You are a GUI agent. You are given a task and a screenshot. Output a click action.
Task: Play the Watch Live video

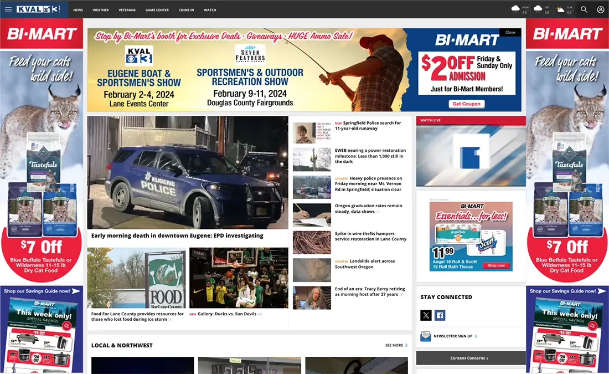471,156
